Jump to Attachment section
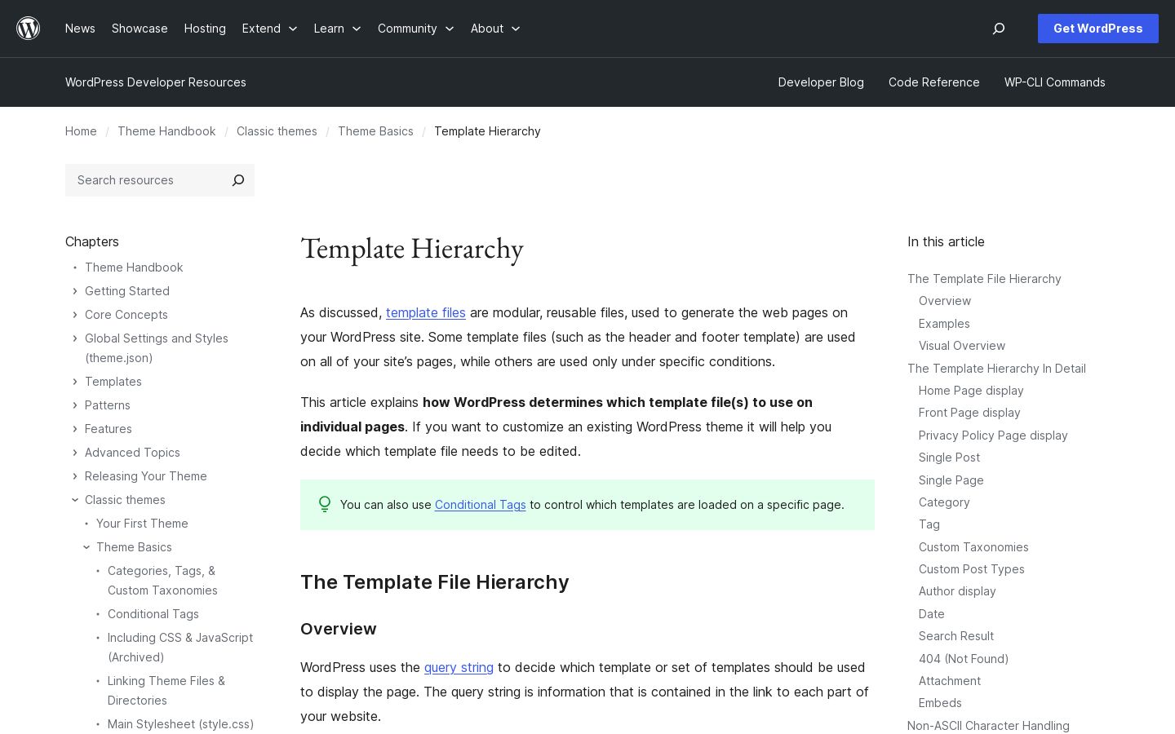The height and width of the screenshot is (734, 1175). pos(950,681)
